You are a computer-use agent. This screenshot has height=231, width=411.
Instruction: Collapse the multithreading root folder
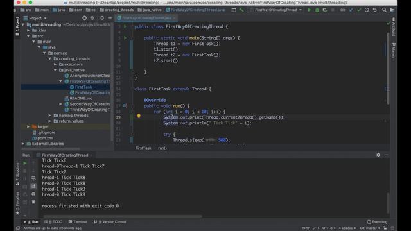pos(23,24)
